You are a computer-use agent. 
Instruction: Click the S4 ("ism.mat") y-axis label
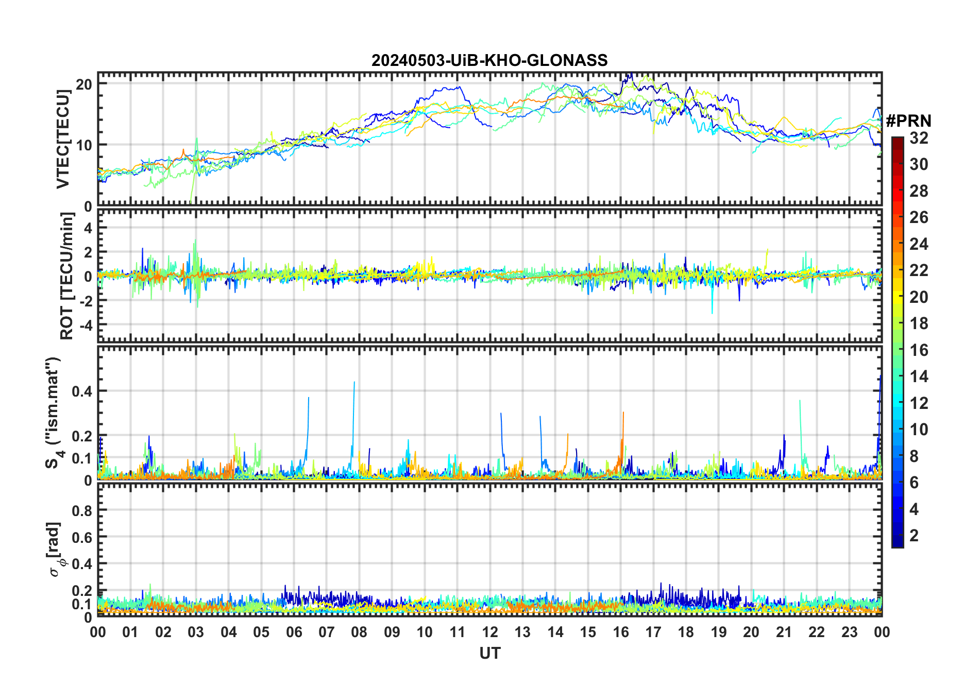[54, 413]
